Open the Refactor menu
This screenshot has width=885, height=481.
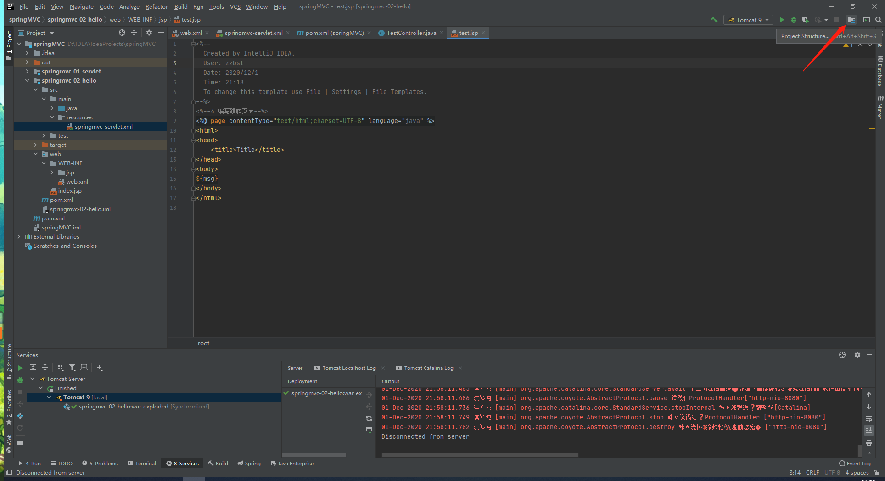(x=157, y=6)
